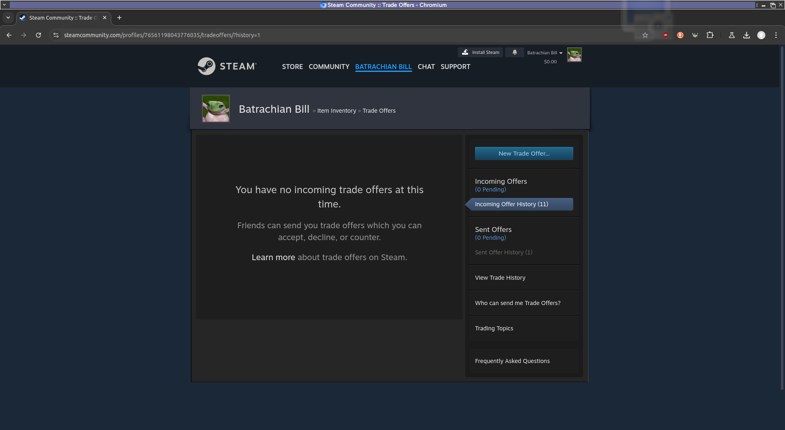Open Trading Topics link
The width and height of the screenshot is (785, 430).
[x=494, y=328]
